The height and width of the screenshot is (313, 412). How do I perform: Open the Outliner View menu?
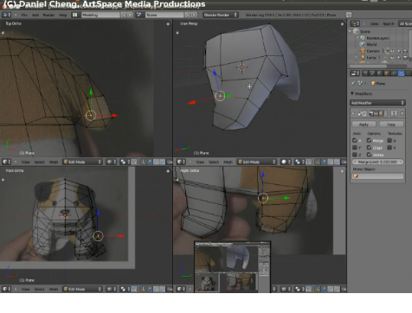point(374,24)
